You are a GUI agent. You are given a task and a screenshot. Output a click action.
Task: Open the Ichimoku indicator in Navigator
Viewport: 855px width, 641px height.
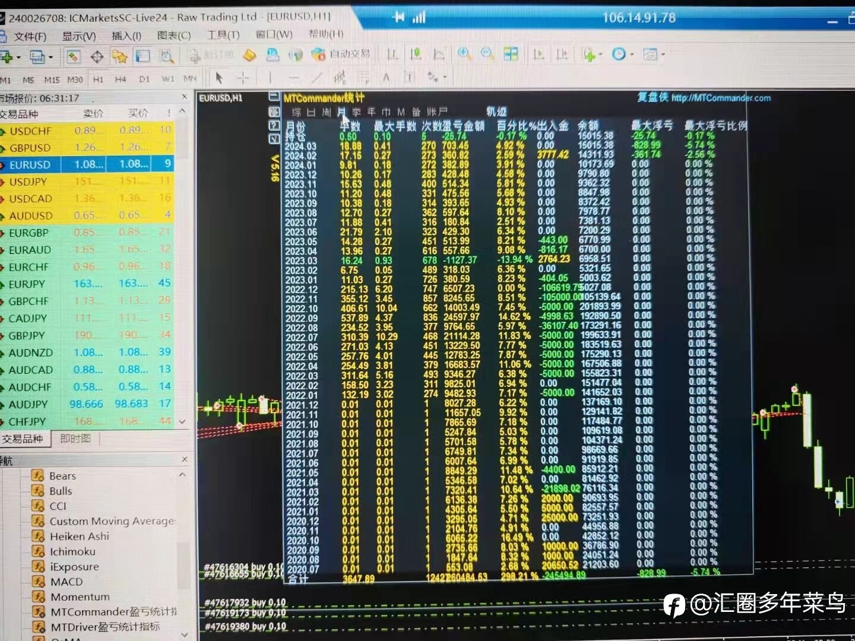[72, 551]
